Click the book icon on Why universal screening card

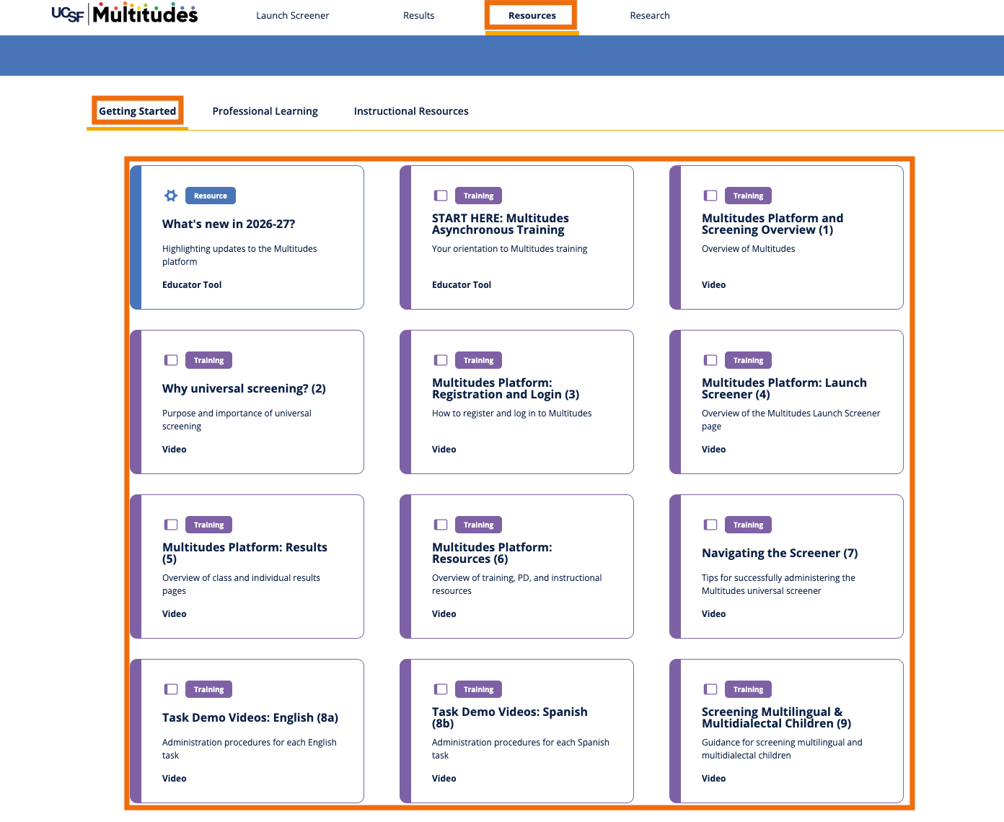pos(171,360)
